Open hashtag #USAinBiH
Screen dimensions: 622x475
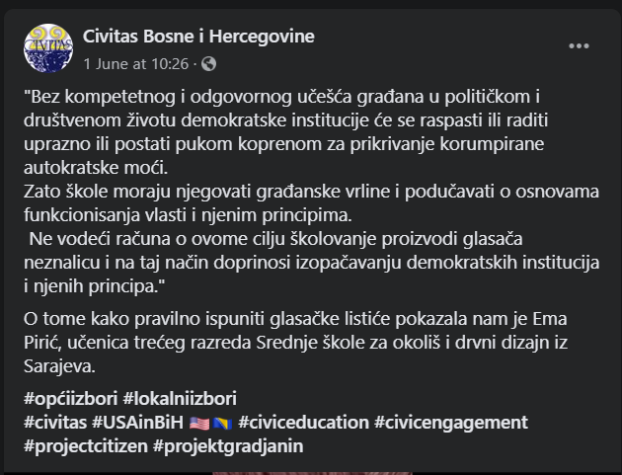pyautogui.click(x=137, y=423)
